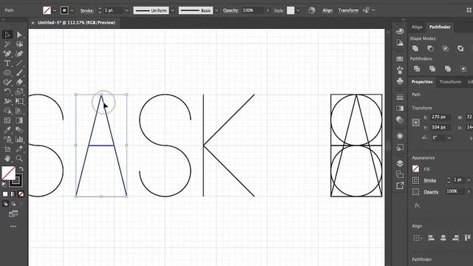Image resolution: width=473 pixels, height=266 pixels.
Task: Expand the stroke weight dropdown in control bar
Action: pos(127,10)
